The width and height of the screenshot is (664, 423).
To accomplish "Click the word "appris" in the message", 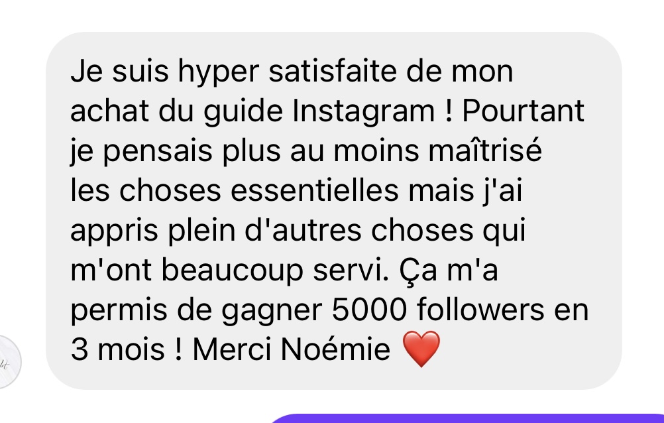I will [x=114, y=231].
